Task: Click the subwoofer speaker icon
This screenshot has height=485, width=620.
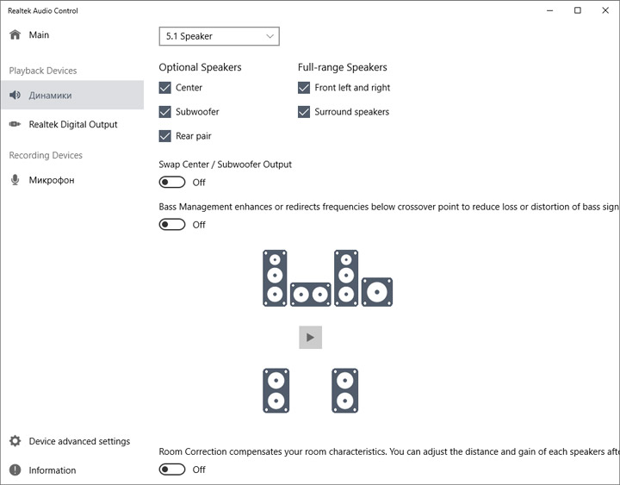Action: [x=377, y=292]
